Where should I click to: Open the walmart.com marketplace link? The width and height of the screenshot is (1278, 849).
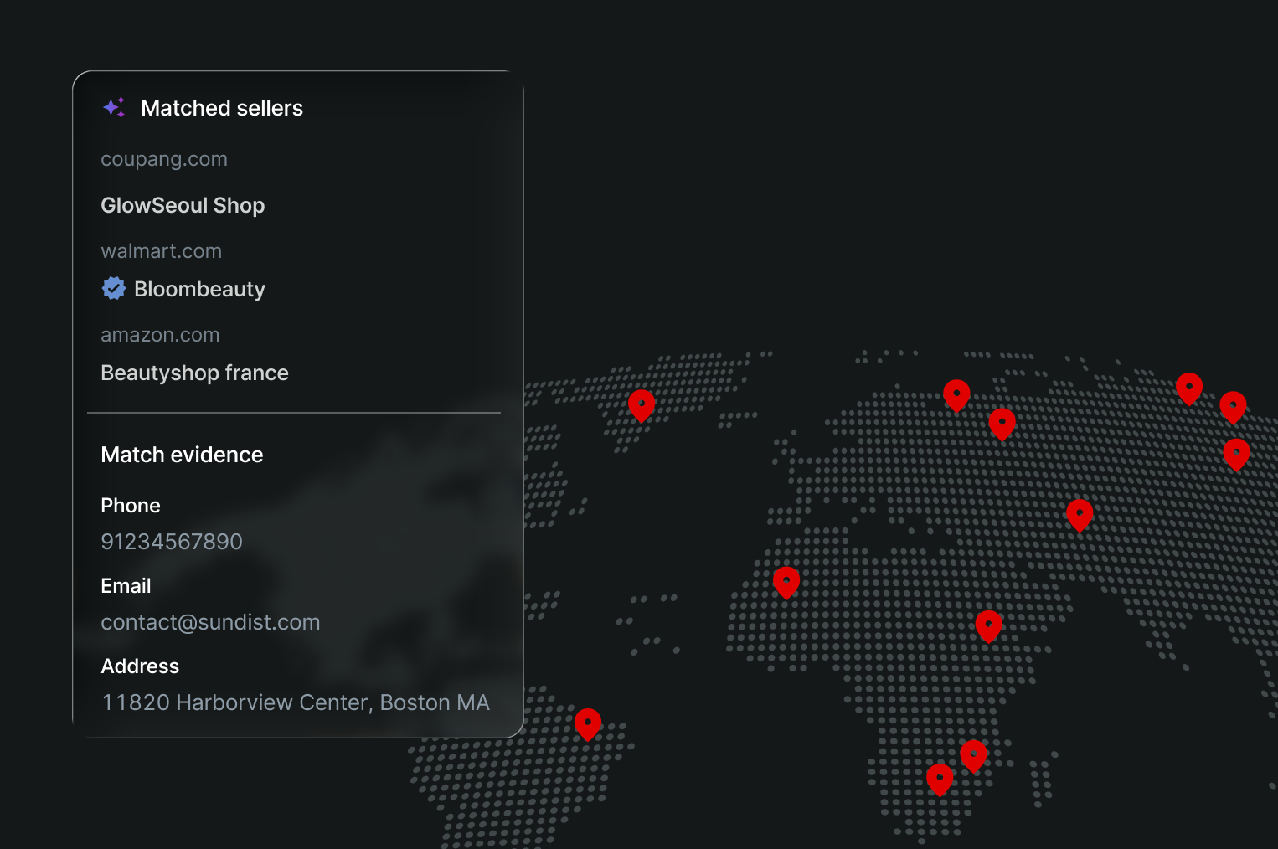point(161,251)
